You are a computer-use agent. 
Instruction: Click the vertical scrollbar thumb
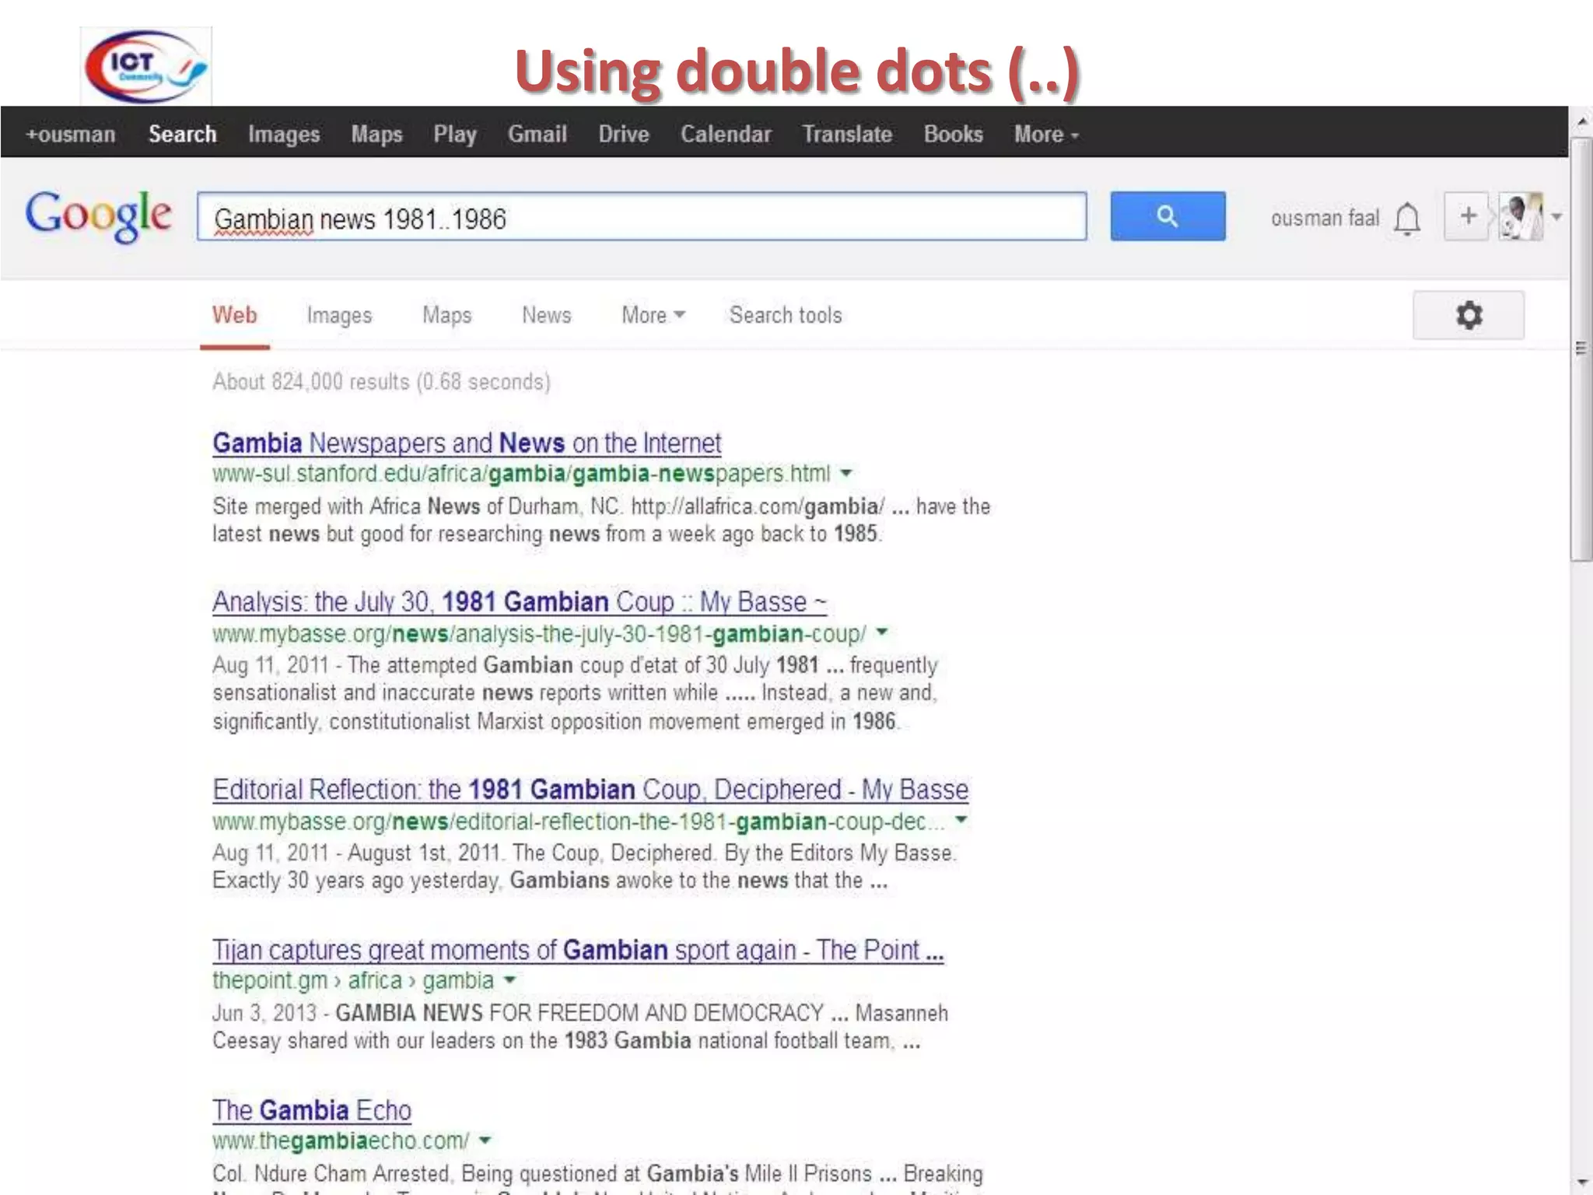(x=1581, y=349)
